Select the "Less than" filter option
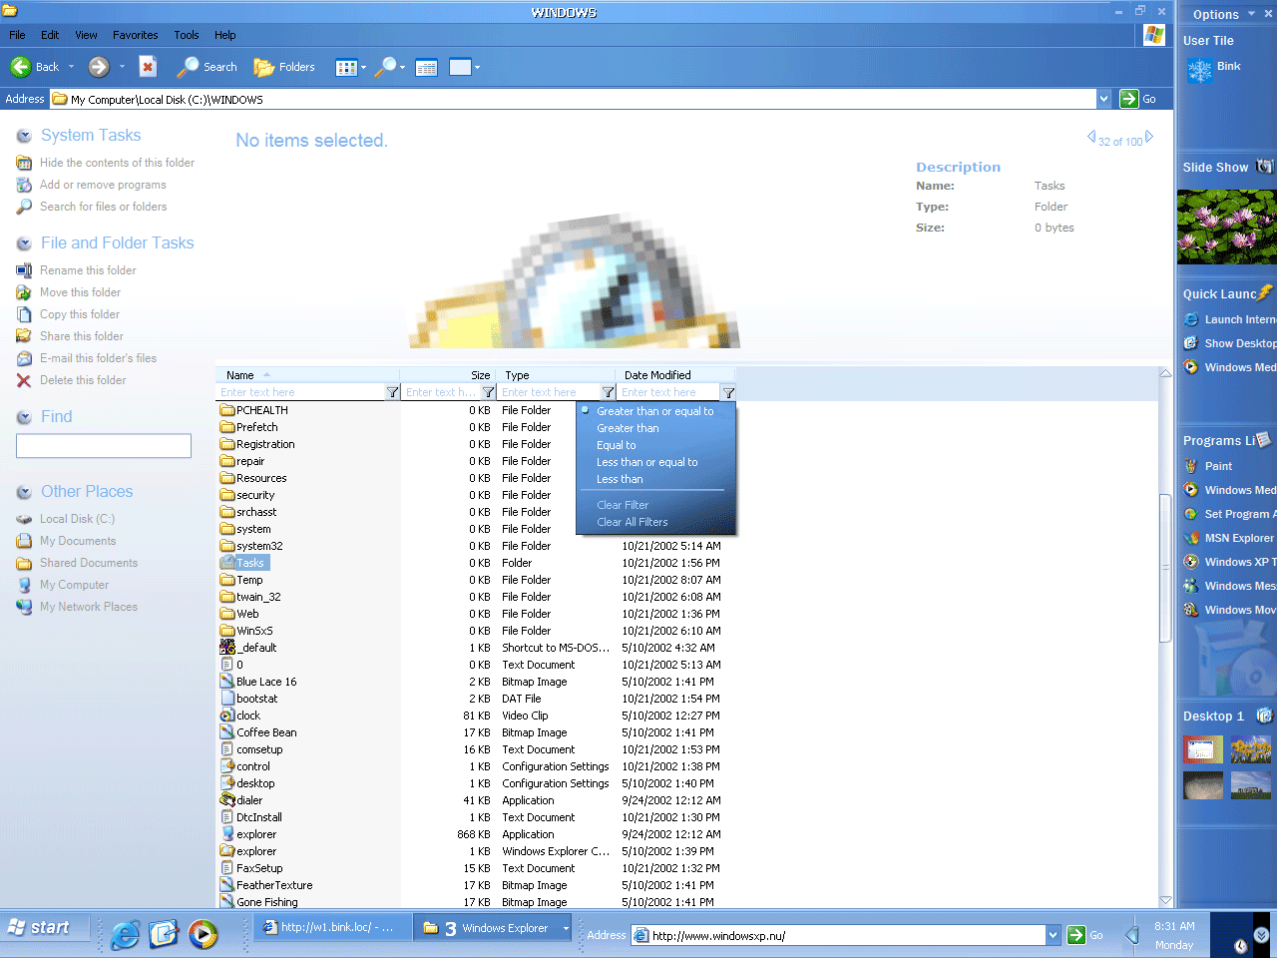The width and height of the screenshot is (1277, 958). (620, 479)
